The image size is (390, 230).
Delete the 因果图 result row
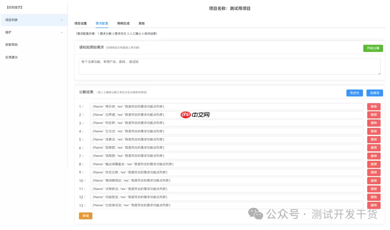point(373,147)
